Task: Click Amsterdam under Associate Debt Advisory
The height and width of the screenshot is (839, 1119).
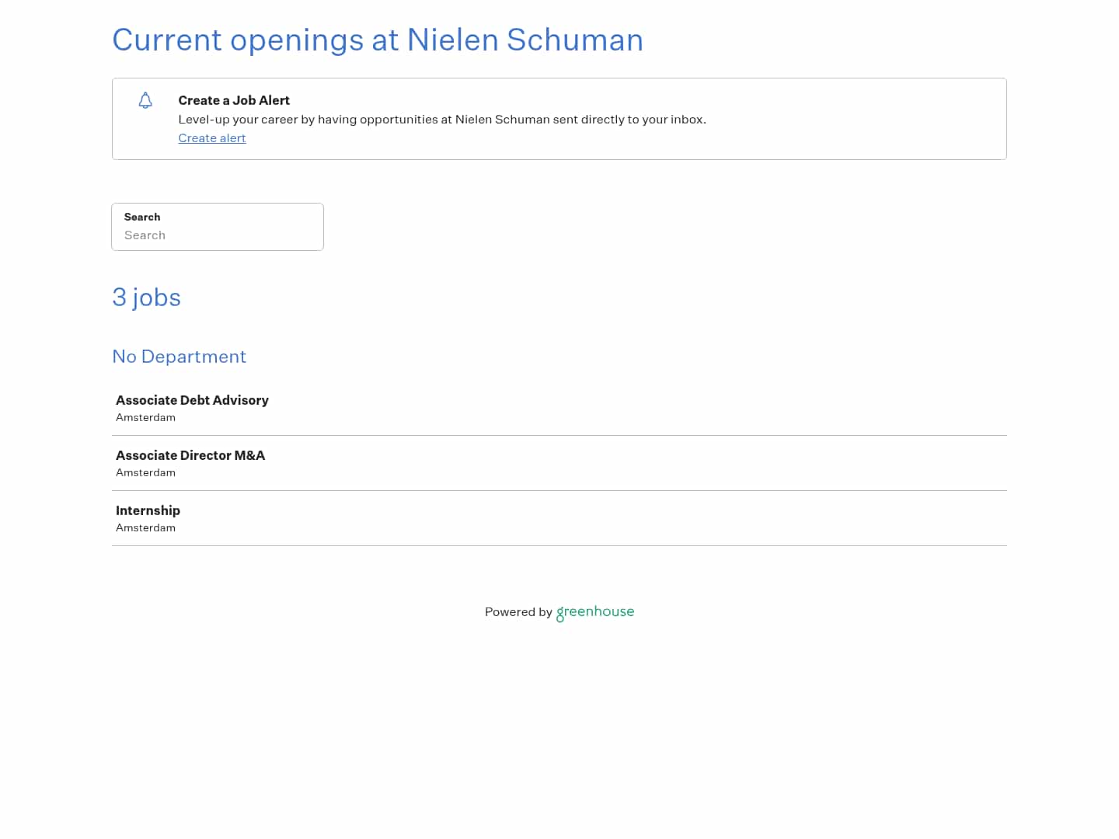Action: (145, 417)
